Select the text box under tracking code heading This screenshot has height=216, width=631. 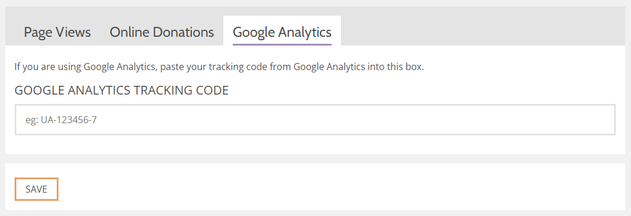(x=315, y=120)
